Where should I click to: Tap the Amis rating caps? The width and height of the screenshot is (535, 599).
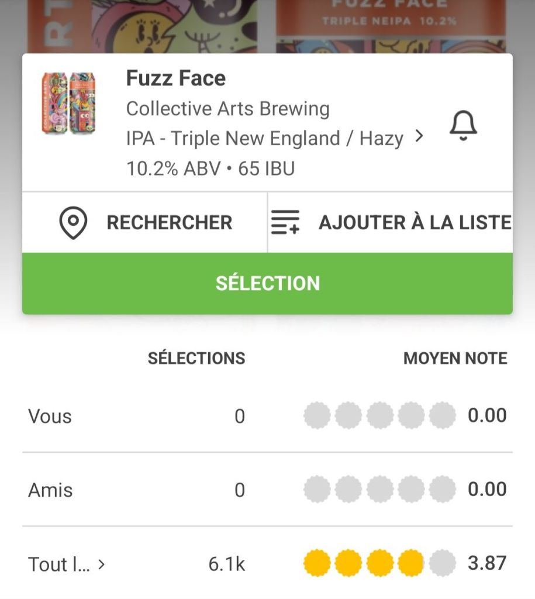pos(379,489)
